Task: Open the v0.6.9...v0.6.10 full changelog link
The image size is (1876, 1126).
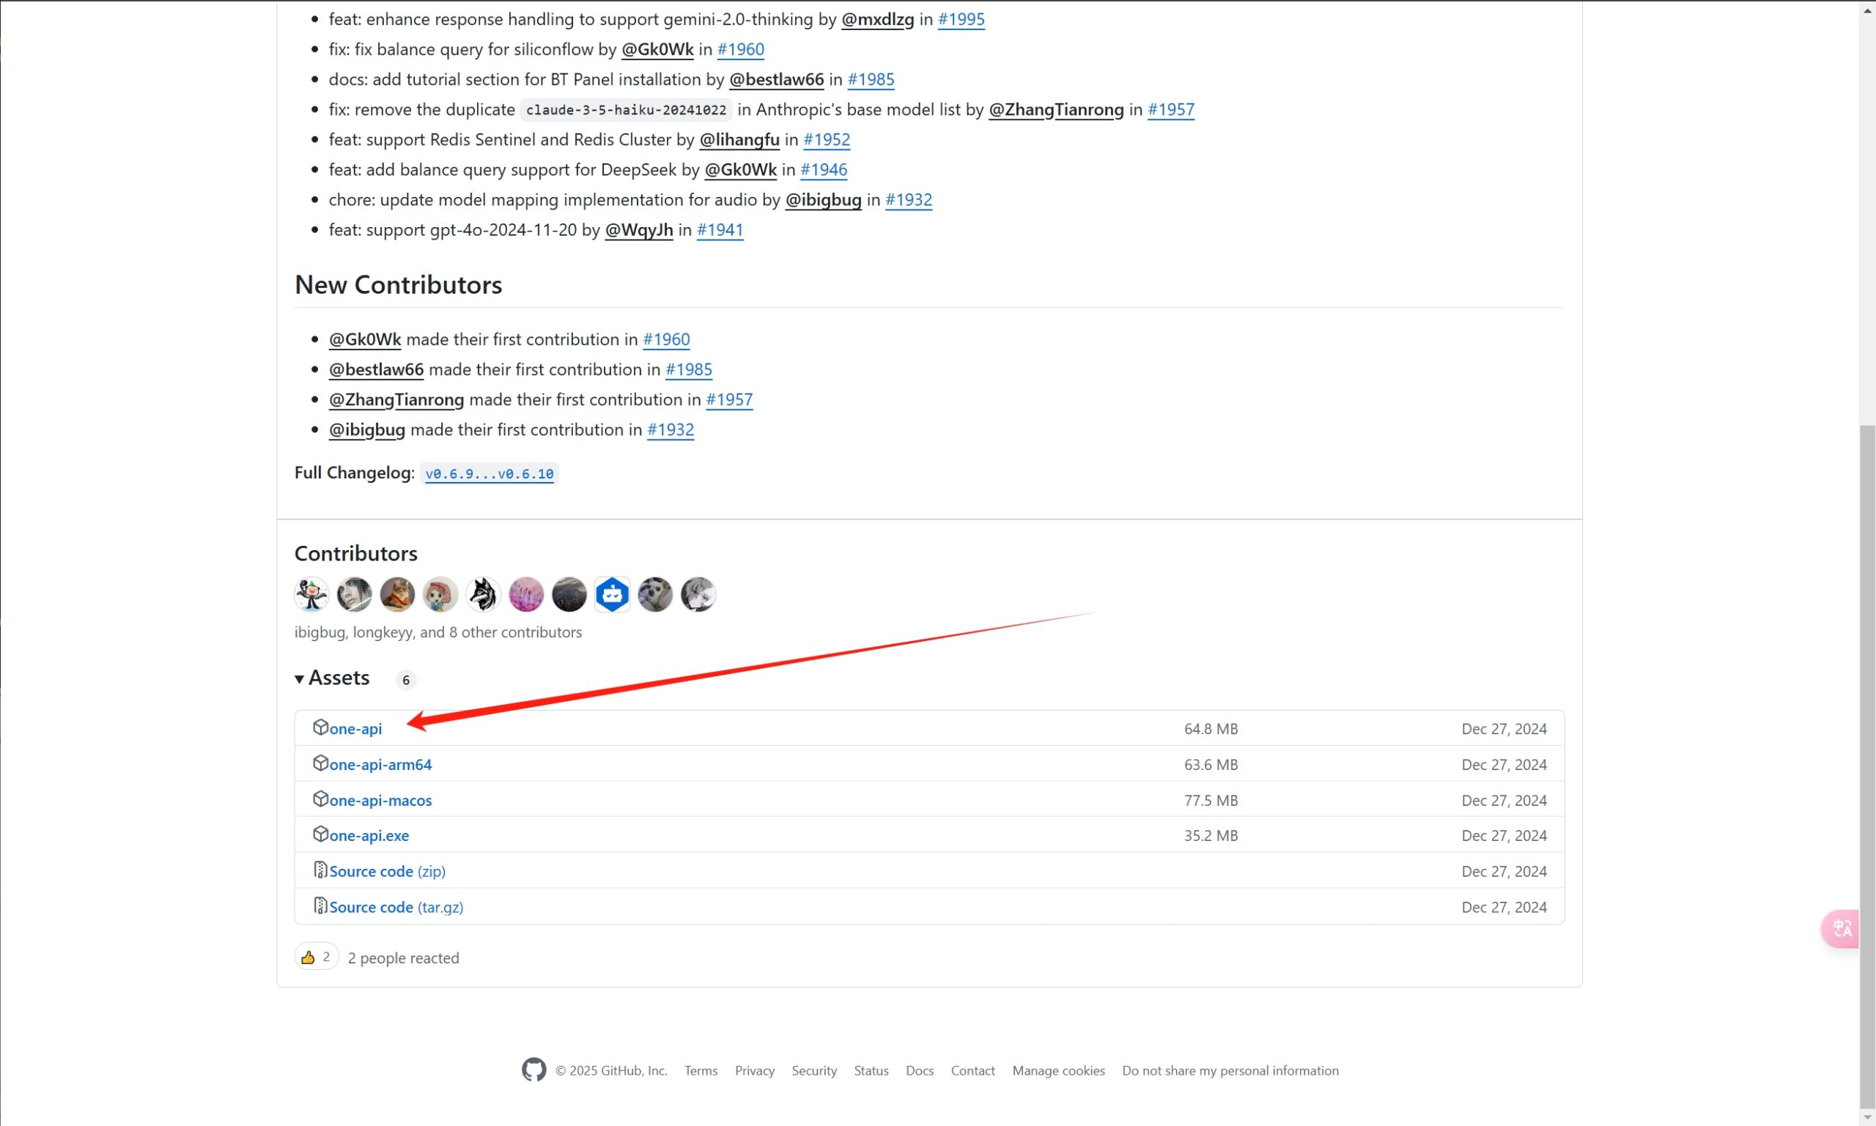Action: pyautogui.click(x=490, y=473)
